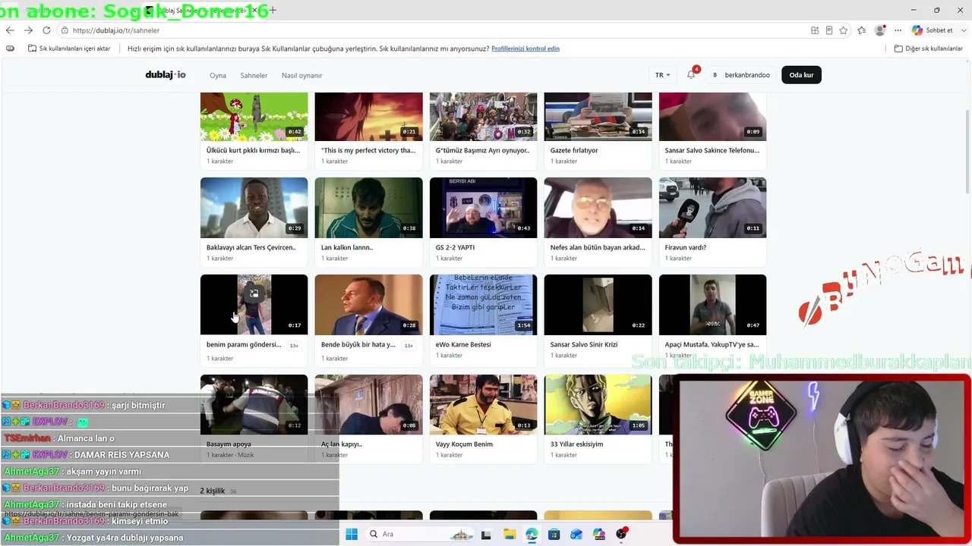The height and width of the screenshot is (546, 972).
Task: Open the Sahneler nav item
Action: coord(254,76)
